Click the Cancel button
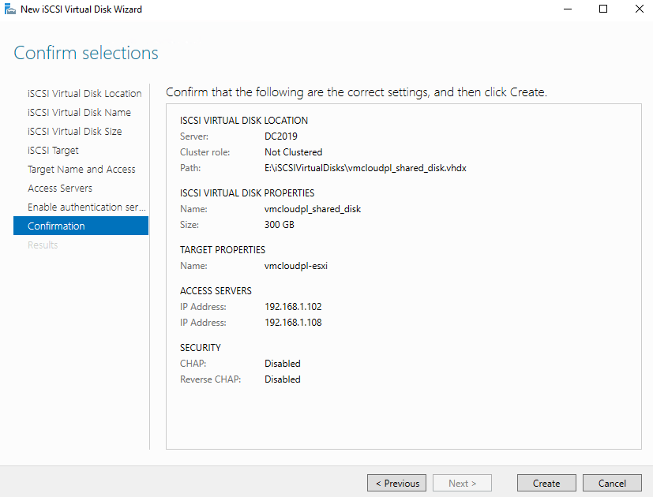 click(x=612, y=484)
